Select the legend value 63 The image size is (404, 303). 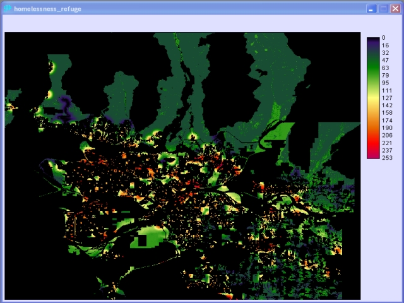(385, 68)
